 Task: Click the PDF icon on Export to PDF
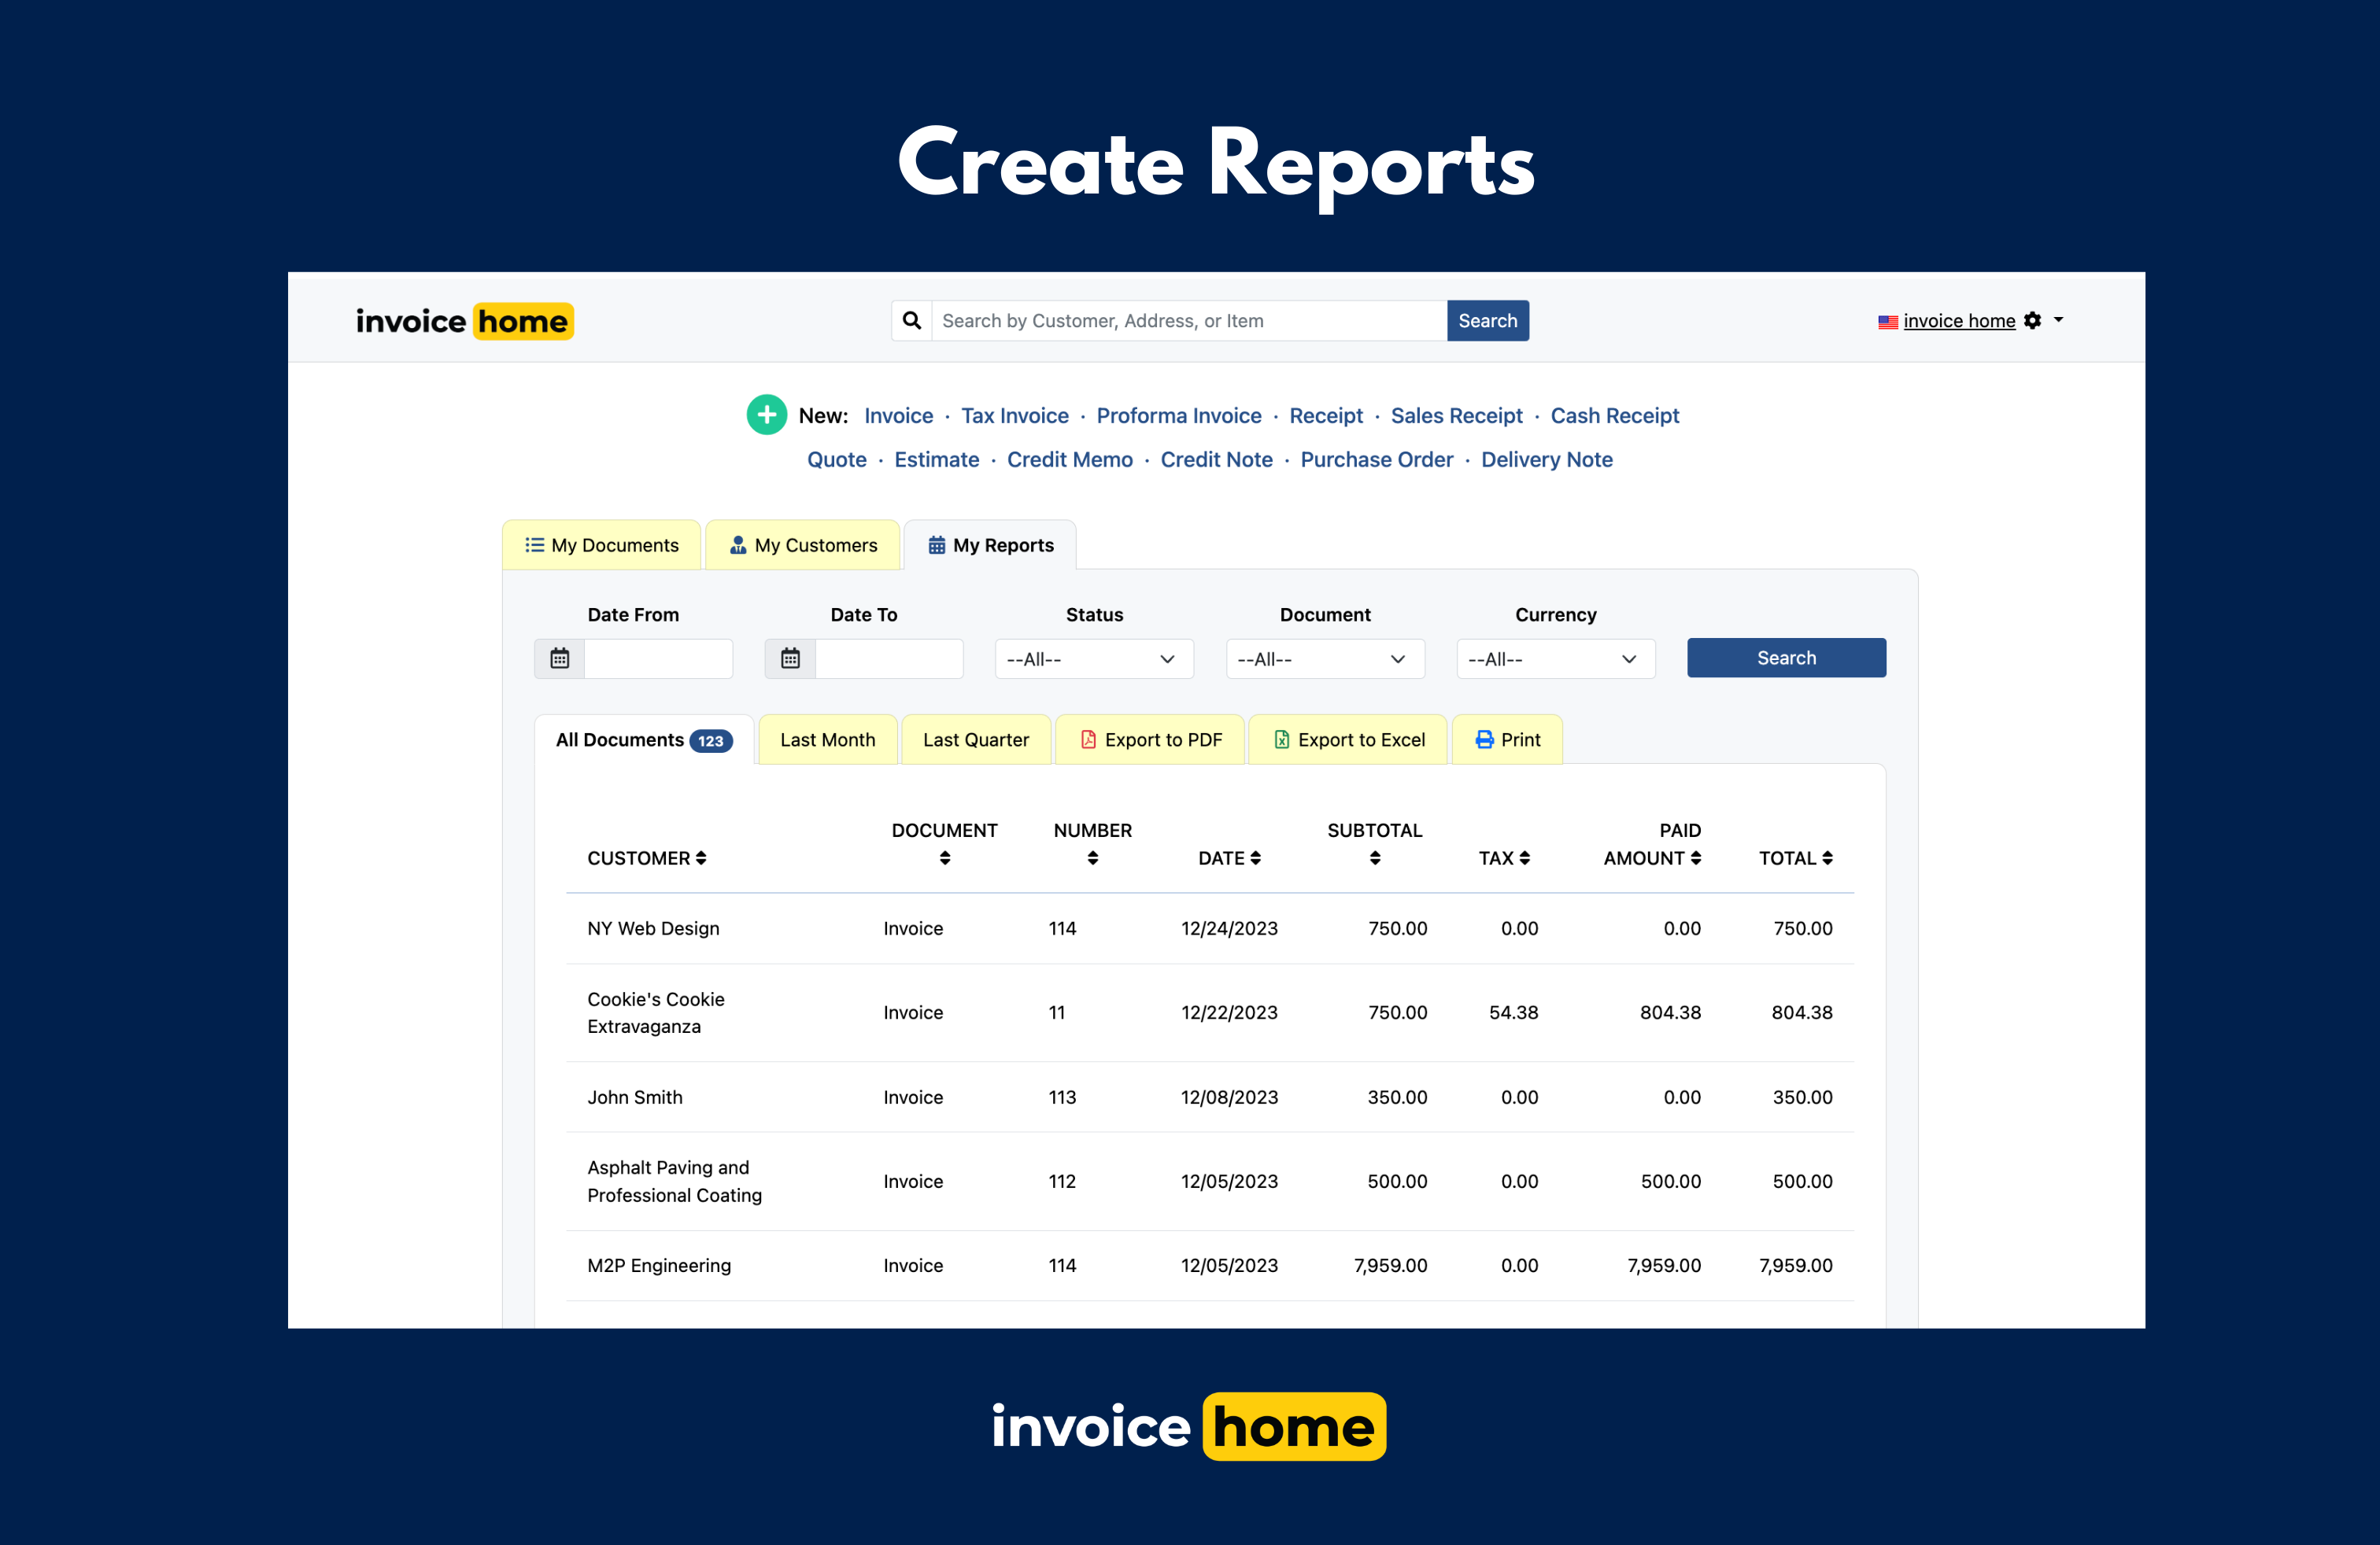point(1089,739)
